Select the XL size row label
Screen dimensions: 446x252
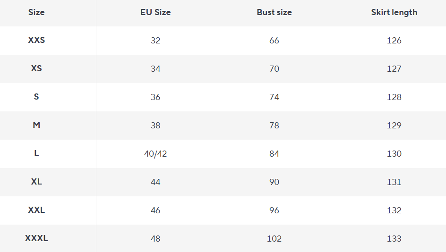(36, 182)
